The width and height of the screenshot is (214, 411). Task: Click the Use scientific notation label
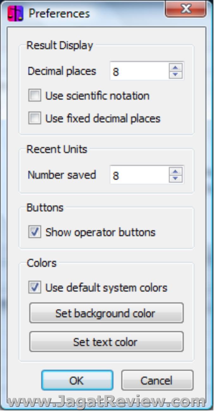coord(97,96)
